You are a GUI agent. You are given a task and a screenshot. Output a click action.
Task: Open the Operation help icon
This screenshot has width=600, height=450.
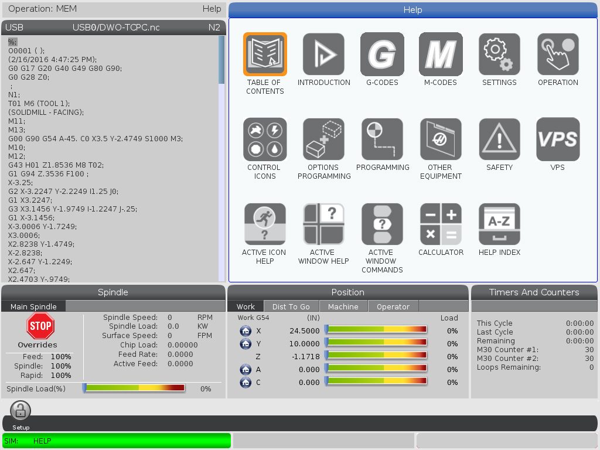pos(558,54)
